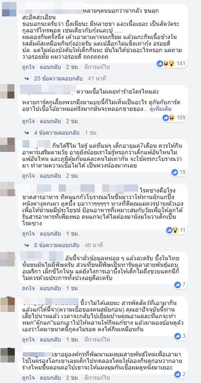Open like reaction count 19
The height and width of the screenshot is (383, 201).
[179, 173]
